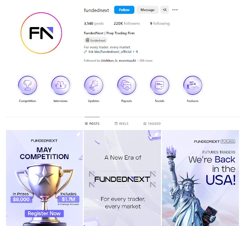
Task: Click the Message button
Action: point(148,10)
